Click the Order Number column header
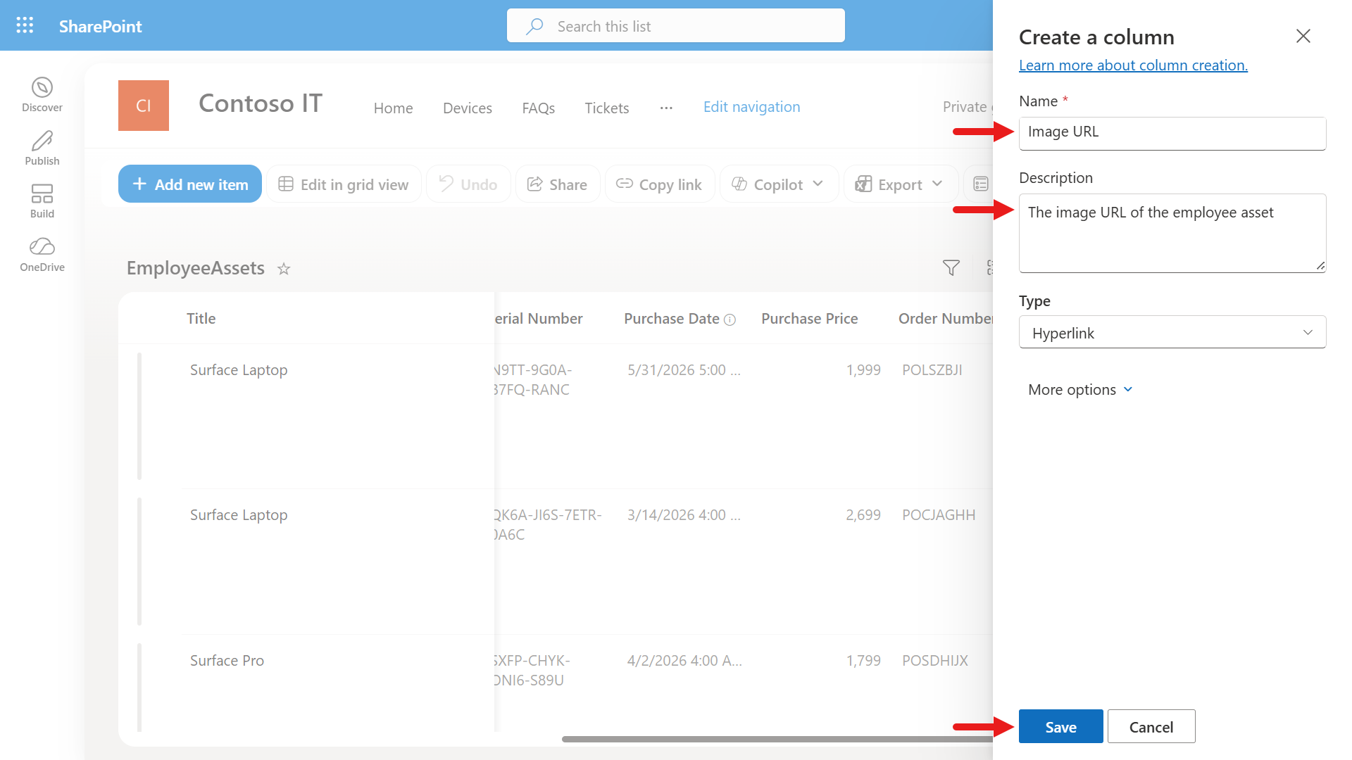The width and height of the screenshot is (1352, 760). pyautogui.click(x=946, y=318)
